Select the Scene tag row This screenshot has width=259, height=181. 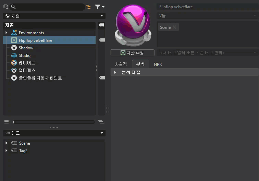(54, 143)
